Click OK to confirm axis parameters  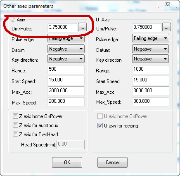click(x=67, y=162)
